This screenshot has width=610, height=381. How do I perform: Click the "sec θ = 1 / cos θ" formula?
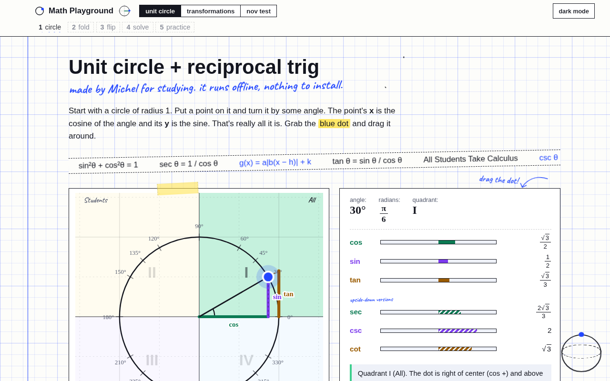coord(189,164)
